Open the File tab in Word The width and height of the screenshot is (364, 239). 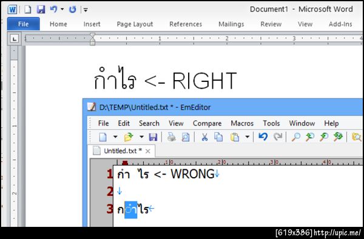coord(24,24)
